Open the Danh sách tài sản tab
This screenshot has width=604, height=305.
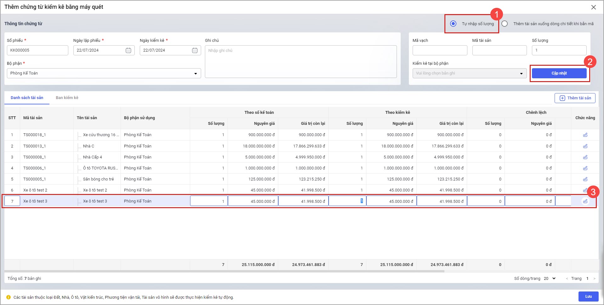[x=27, y=98]
